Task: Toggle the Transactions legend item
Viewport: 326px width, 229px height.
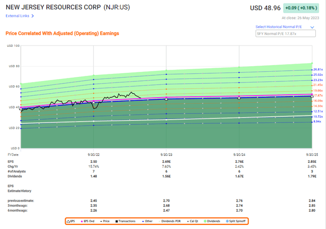Action: [125, 221]
